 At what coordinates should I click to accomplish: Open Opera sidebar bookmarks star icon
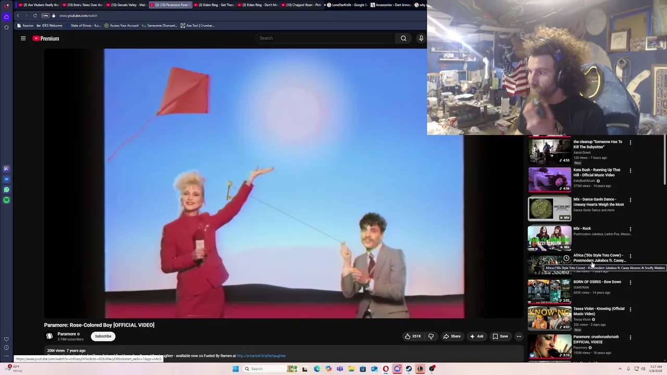[6, 27]
